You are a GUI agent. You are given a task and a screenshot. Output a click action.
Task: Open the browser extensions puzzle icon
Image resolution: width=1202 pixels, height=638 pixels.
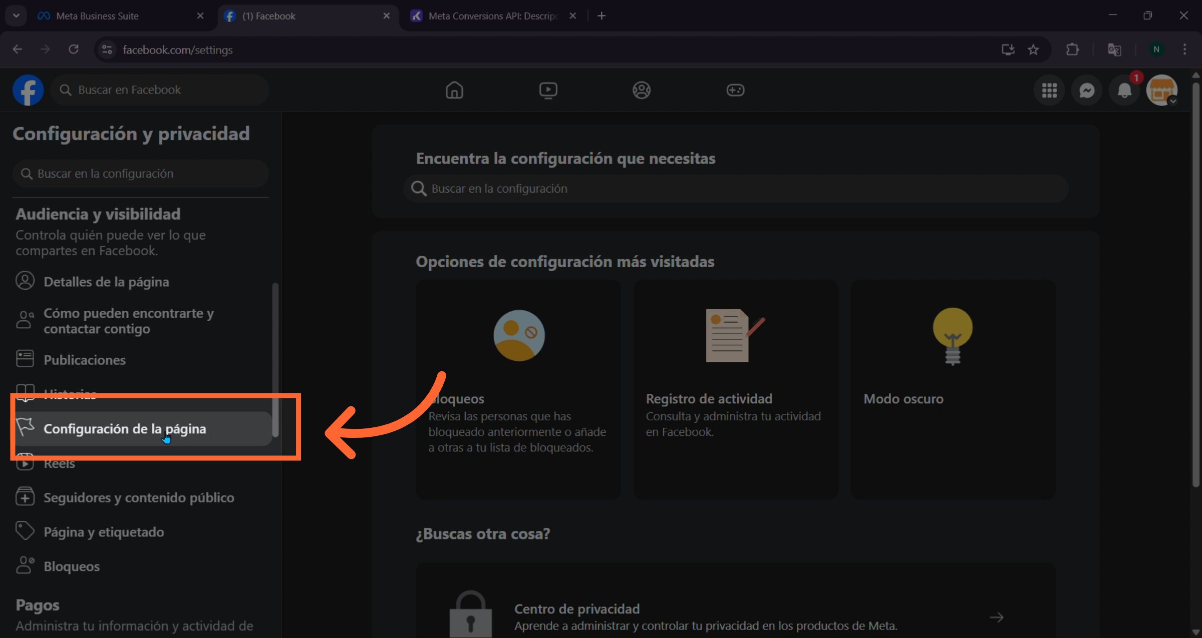1072,50
